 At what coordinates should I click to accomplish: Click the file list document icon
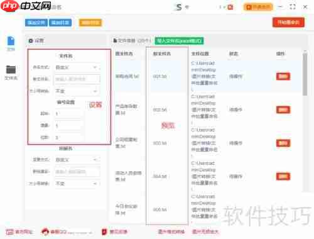[x=115, y=40]
